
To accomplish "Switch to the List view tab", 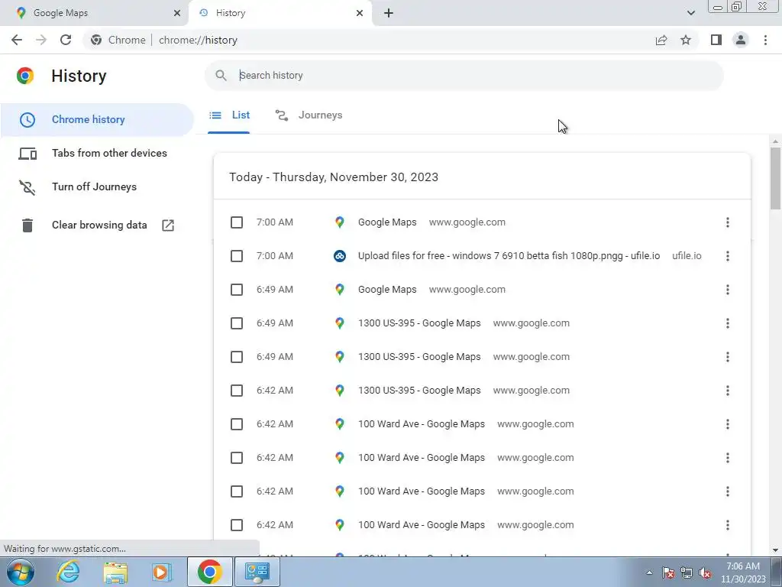I will (229, 115).
